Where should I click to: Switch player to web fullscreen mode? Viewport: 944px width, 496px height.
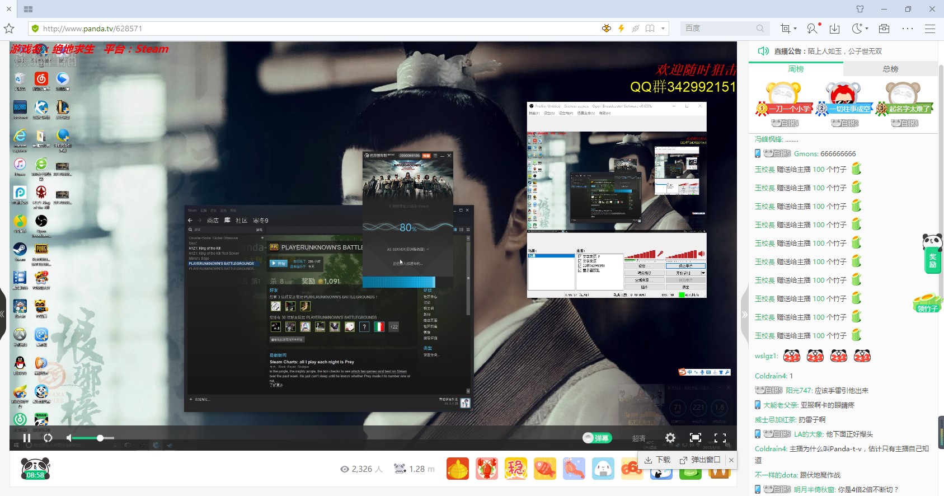point(696,438)
